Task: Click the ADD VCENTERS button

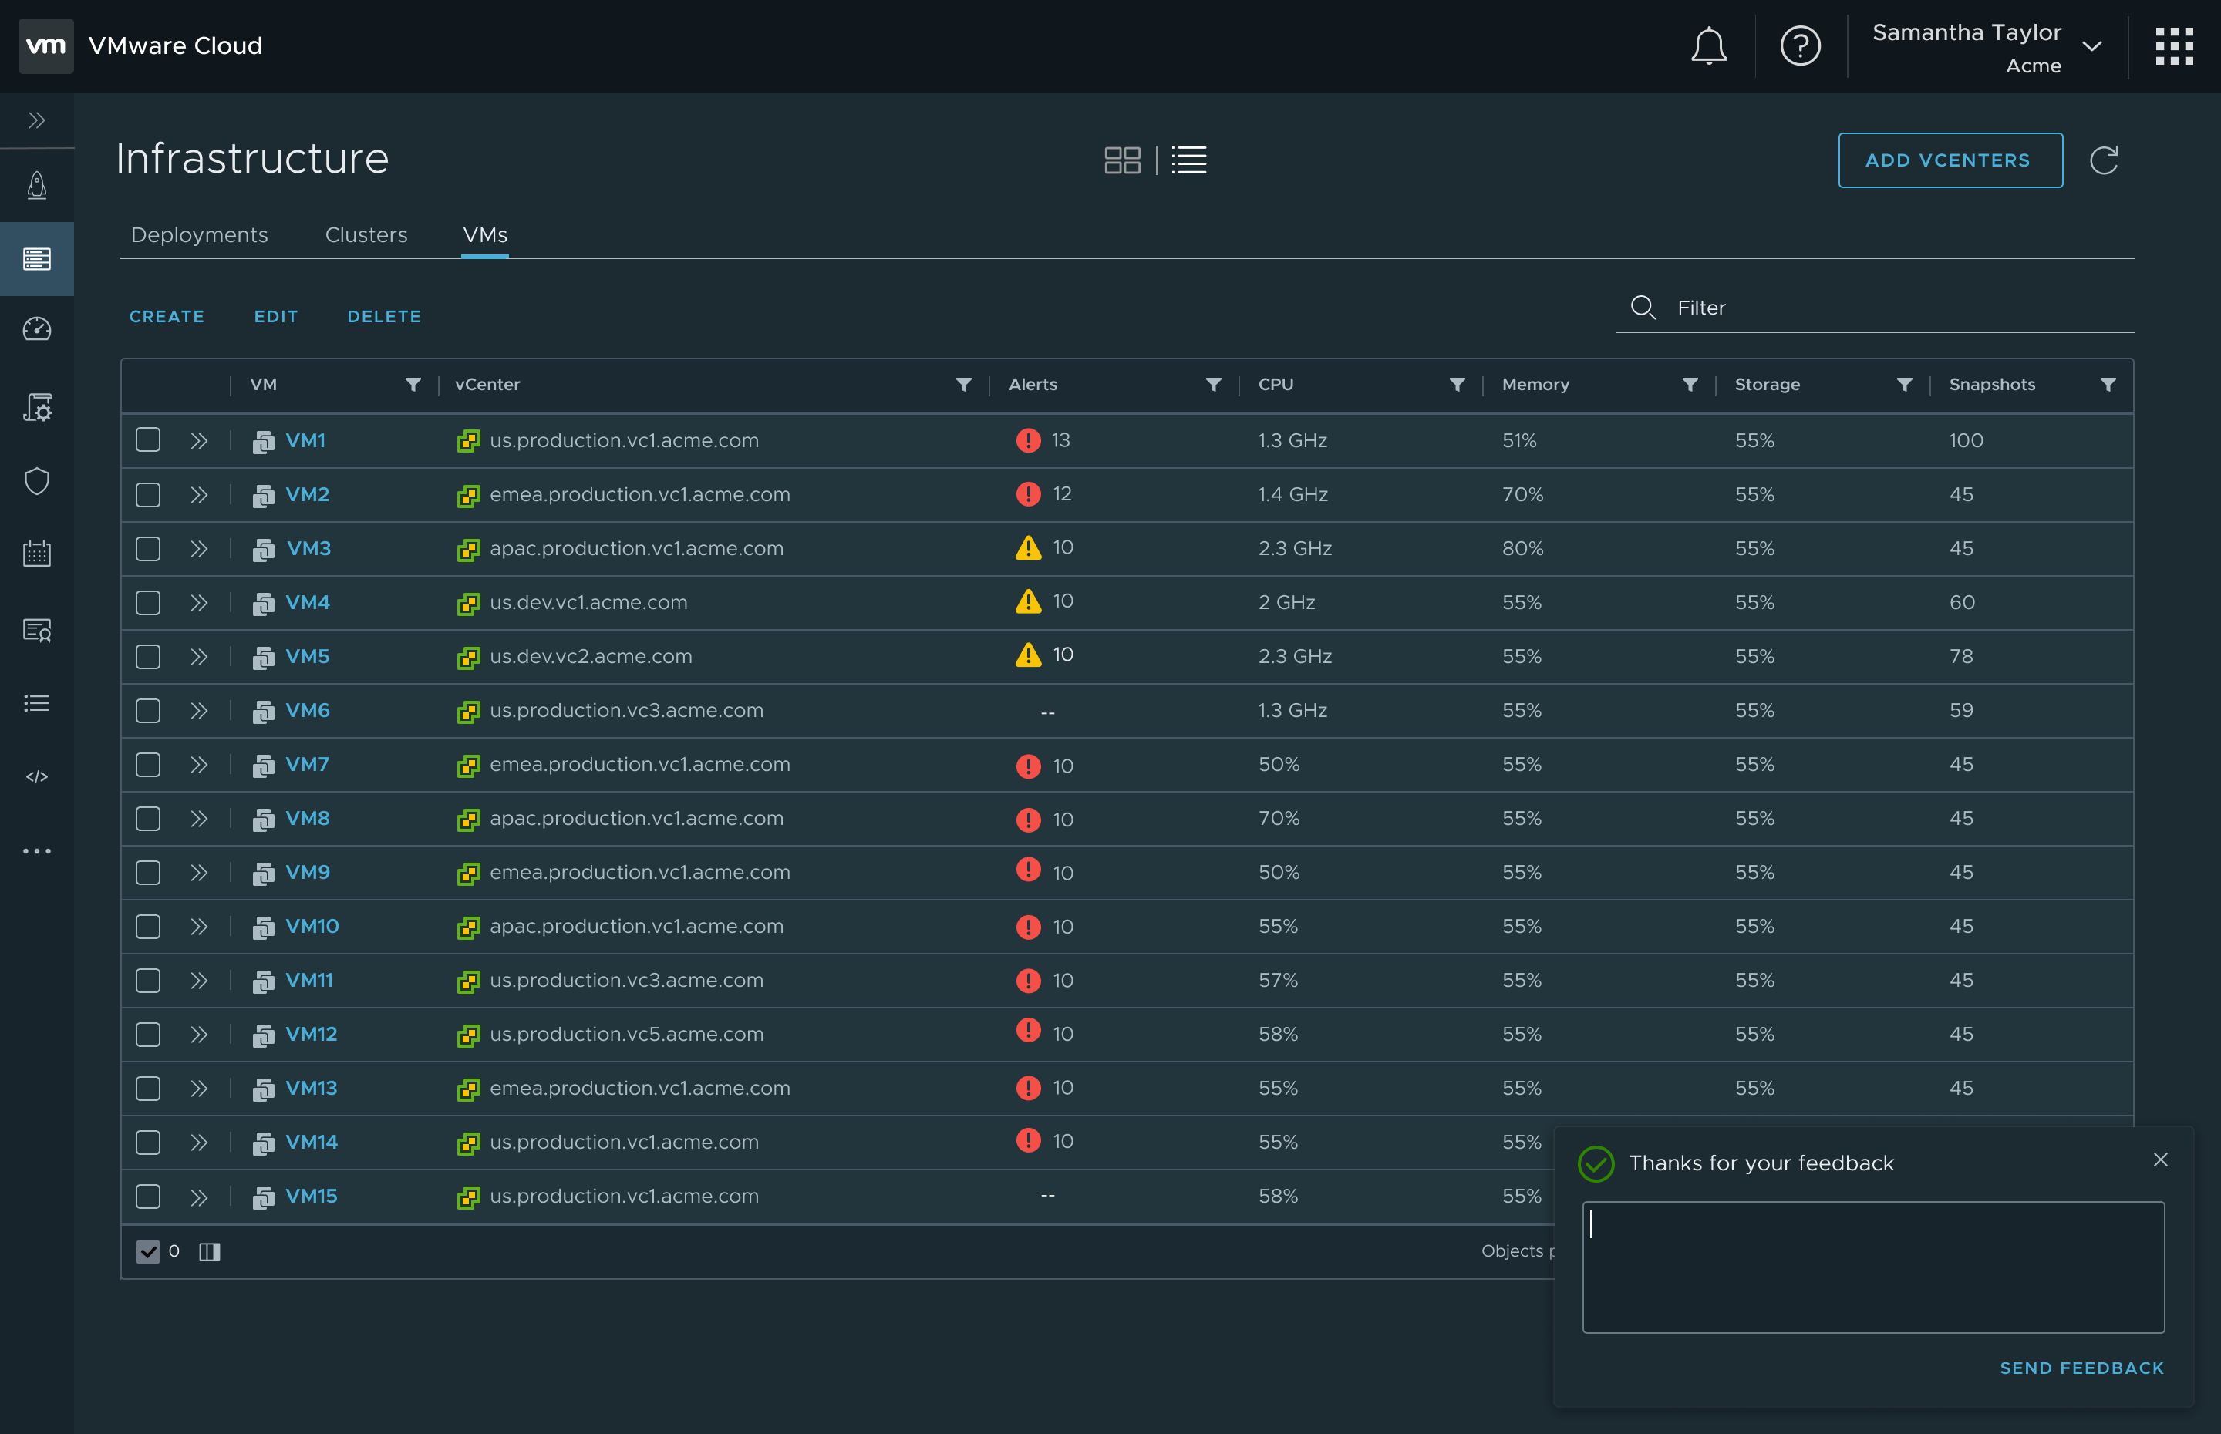Action: click(1950, 160)
